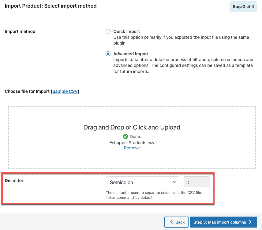262x230 pixels.
Task: Click the Step 2 of 4 badge
Action: [243, 7]
